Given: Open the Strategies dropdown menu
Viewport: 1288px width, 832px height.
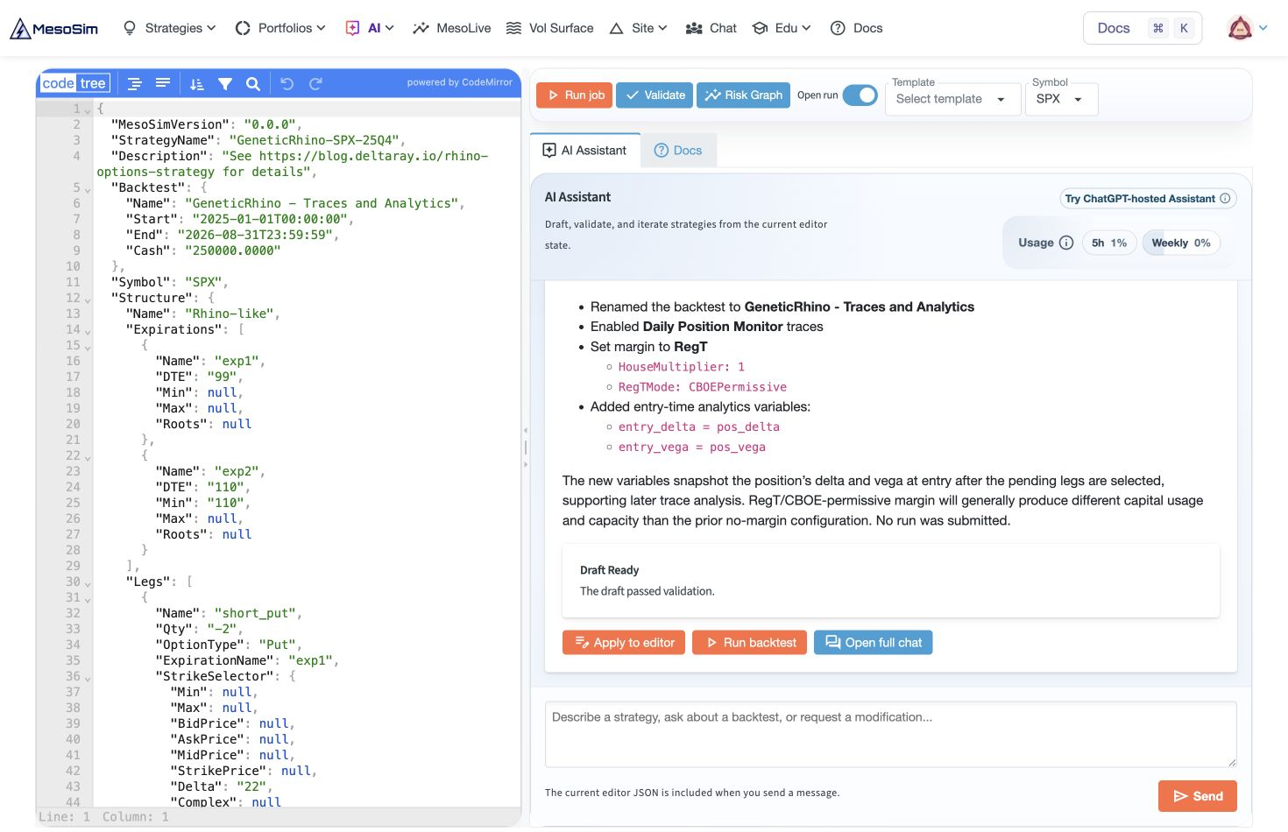Looking at the screenshot, I should (170, 28).
